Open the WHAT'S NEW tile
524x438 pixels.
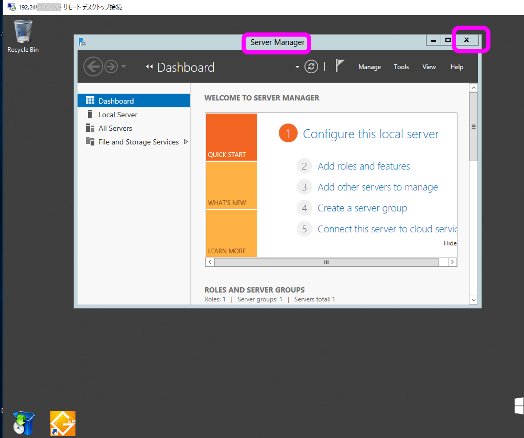(x=231, y=185)
